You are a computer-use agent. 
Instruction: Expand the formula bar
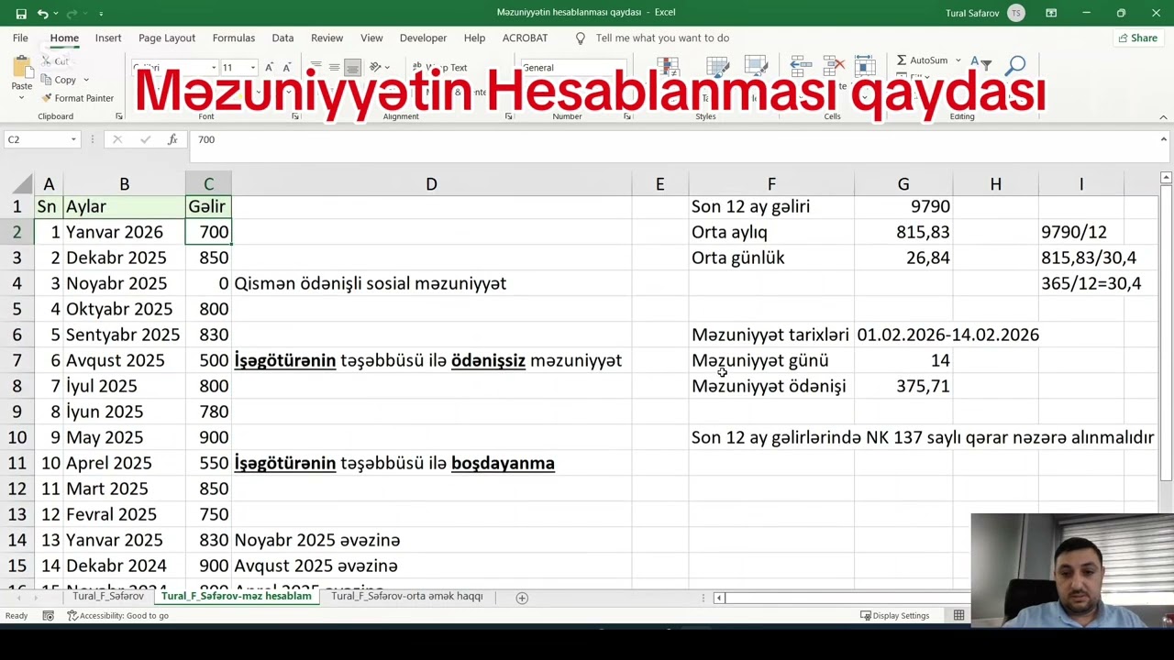pos(1163,139)
